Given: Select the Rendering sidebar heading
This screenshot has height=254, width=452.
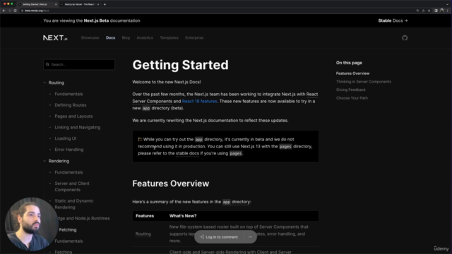Looking at the screenshot, I should click(59, 161).
